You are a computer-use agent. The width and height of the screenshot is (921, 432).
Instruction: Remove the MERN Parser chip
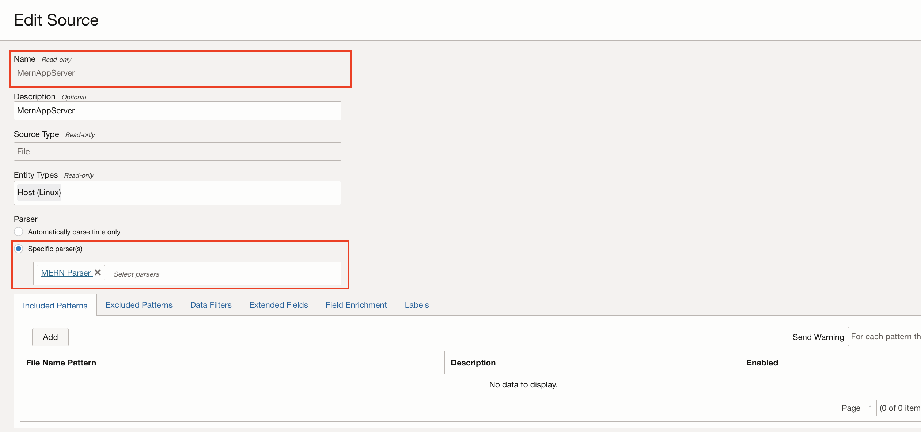97,273
